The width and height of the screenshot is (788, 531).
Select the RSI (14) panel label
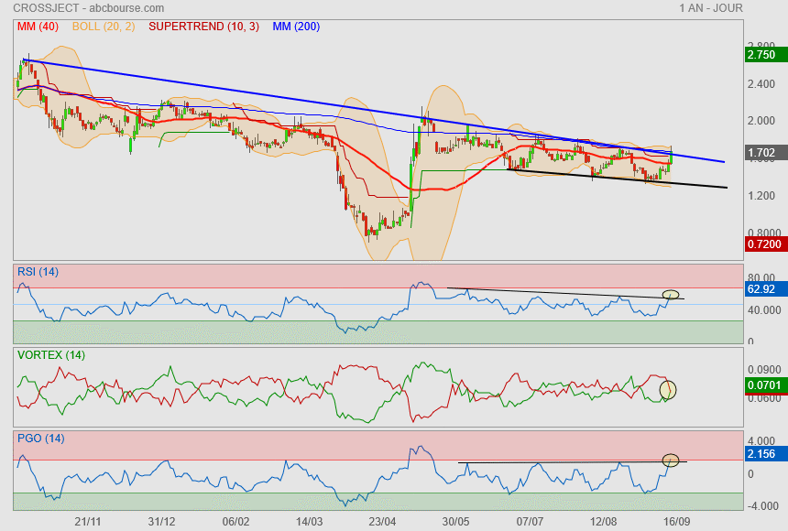pyautogui.click(x=38, y=271)
